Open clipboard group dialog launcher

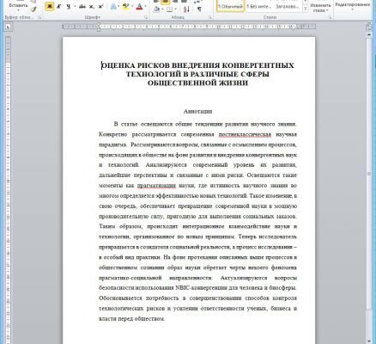[x=39, y=17]
